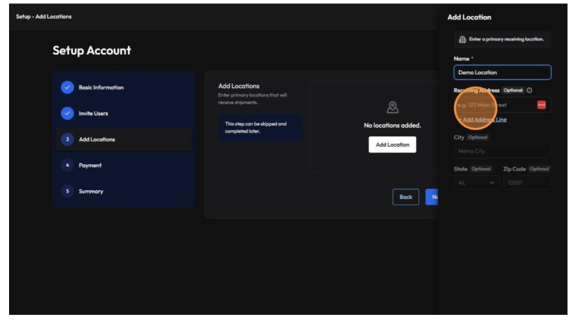This screenshot has width=576, height=320.
Task: Click the step 4 Payment number badge
Action: coord(67,165)
